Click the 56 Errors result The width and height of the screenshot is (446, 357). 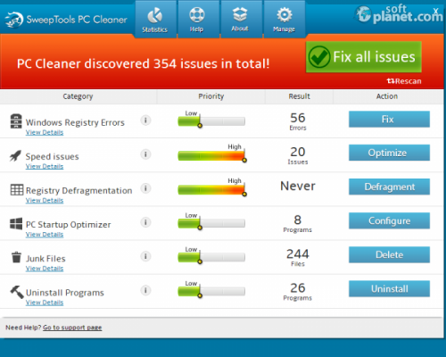click(298, 121)
